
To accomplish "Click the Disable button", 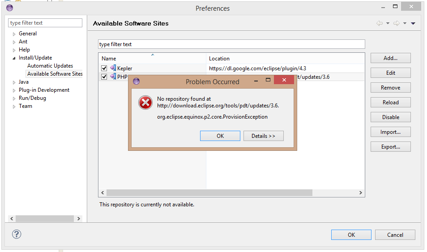I will click(x=390, y=117).
